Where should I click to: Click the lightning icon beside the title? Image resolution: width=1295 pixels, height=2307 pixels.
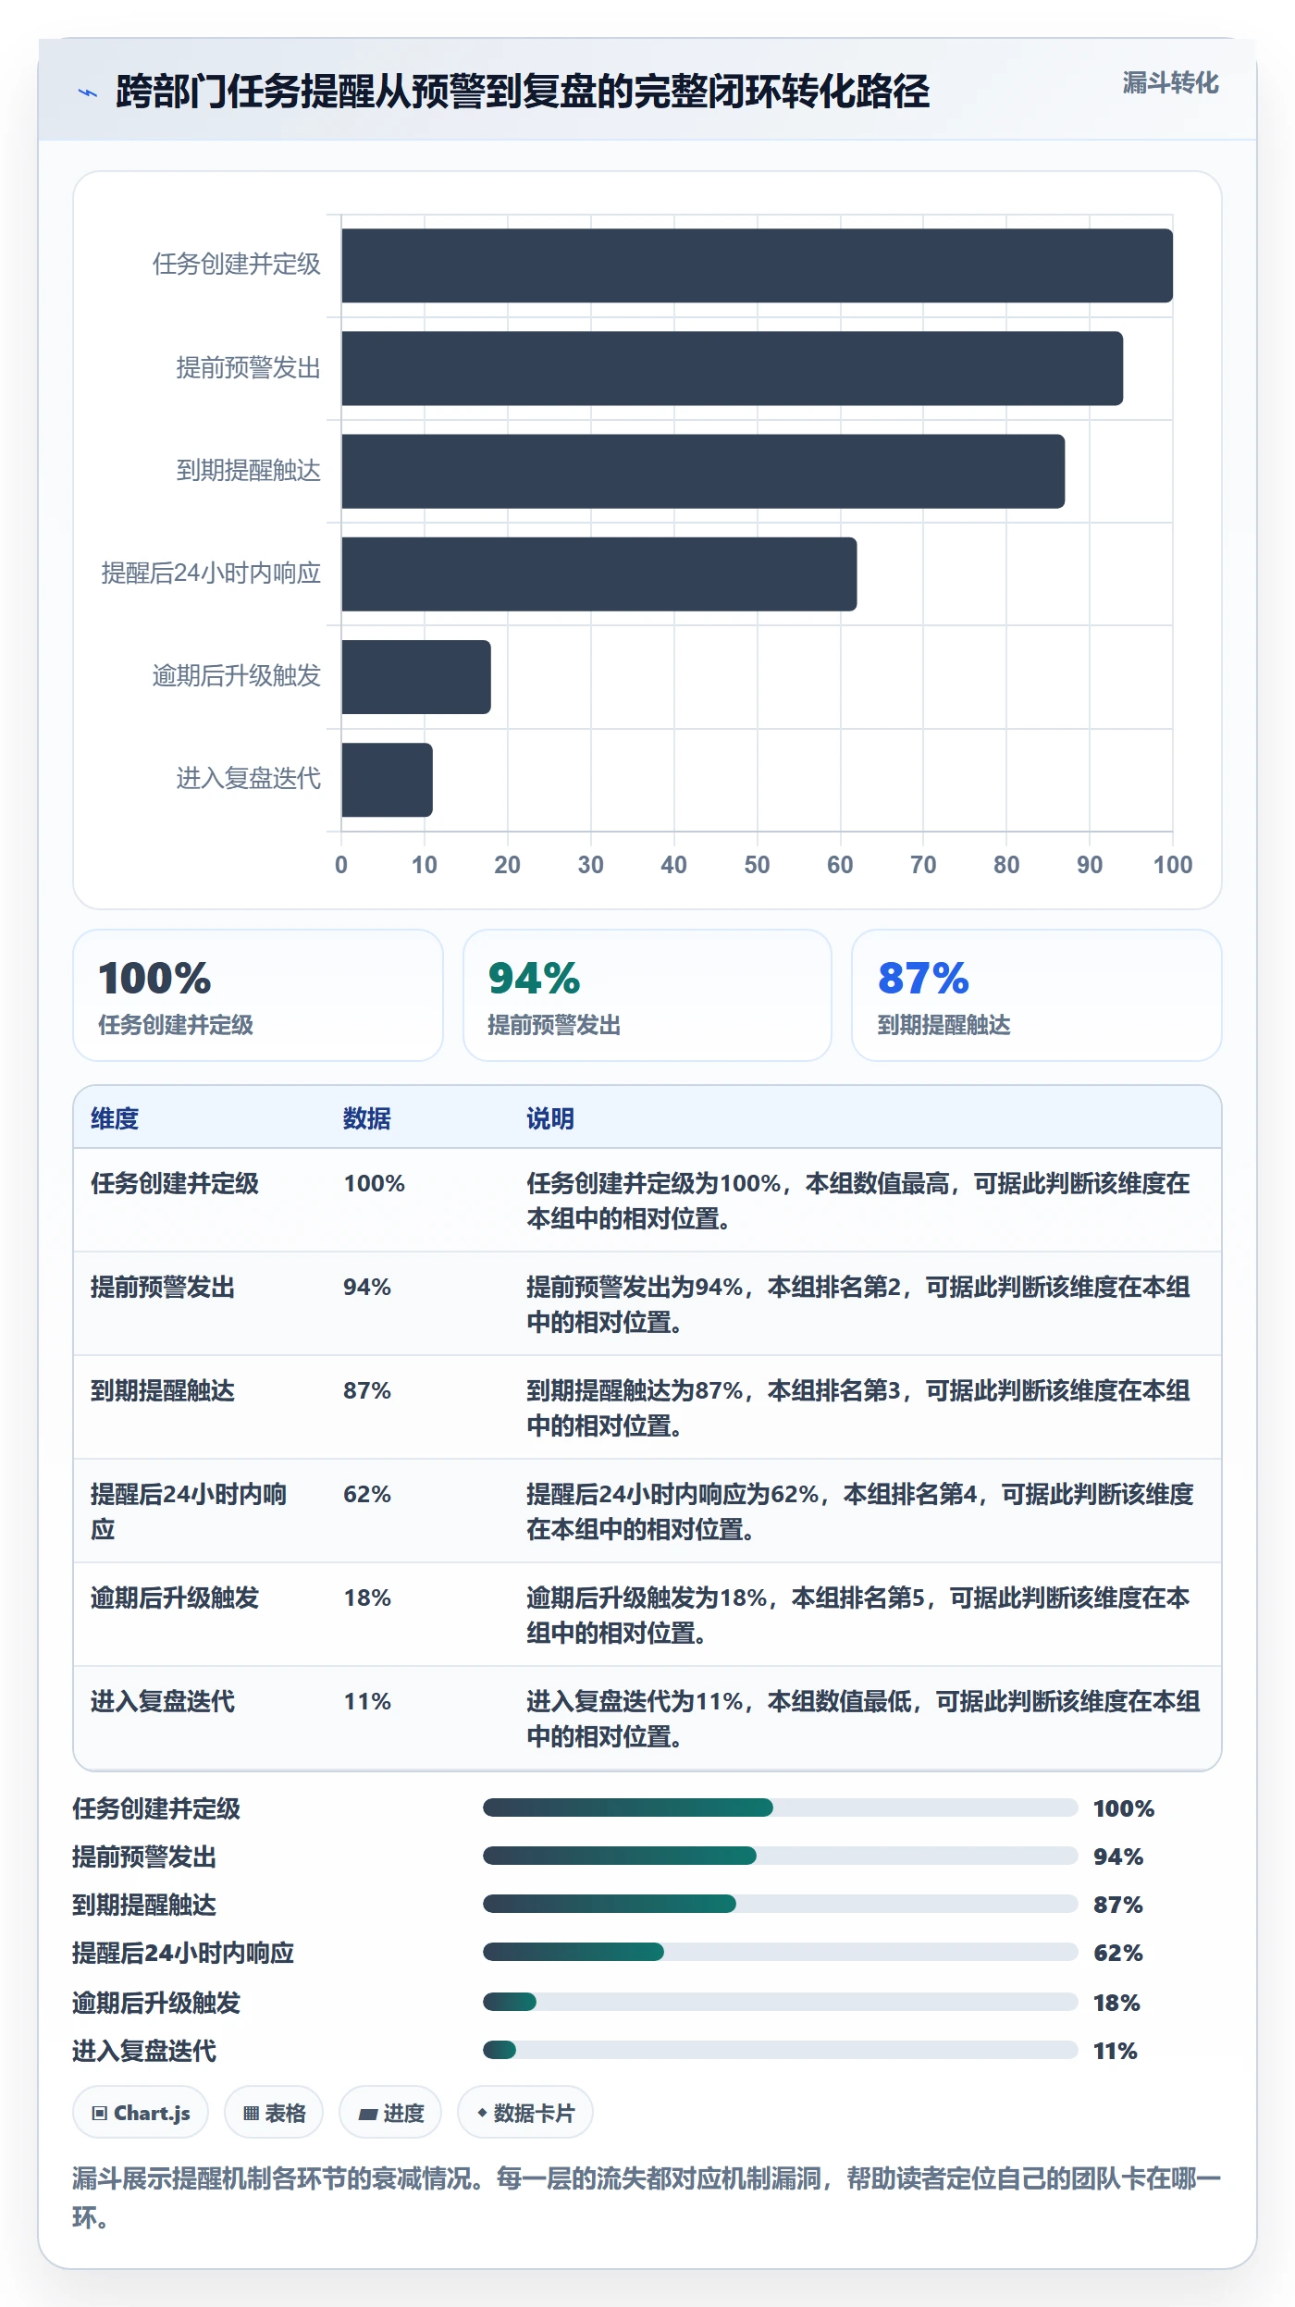87,93
